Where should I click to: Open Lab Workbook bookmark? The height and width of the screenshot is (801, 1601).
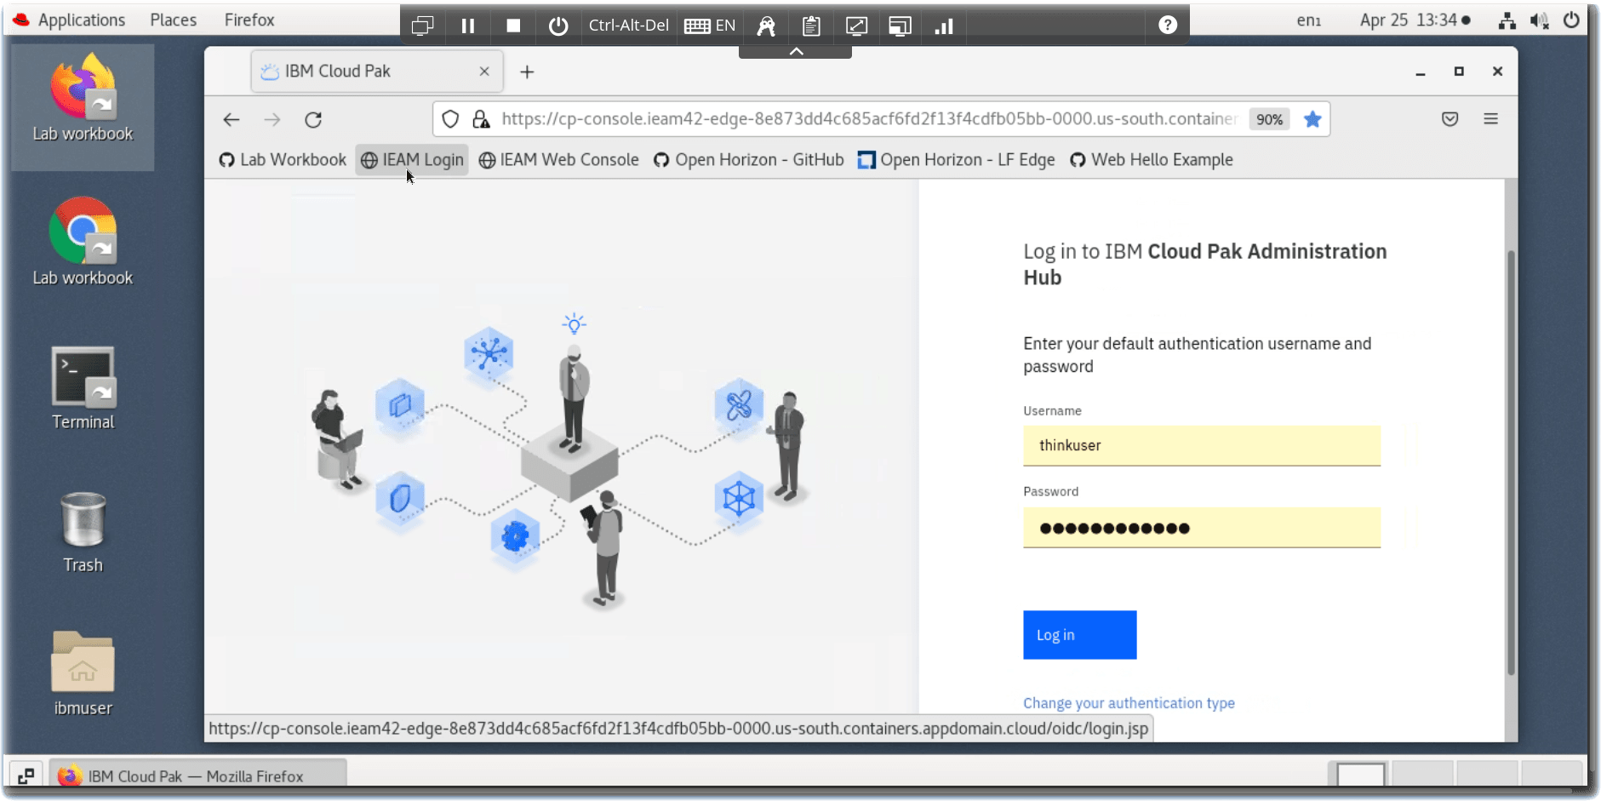pos(283,160)
